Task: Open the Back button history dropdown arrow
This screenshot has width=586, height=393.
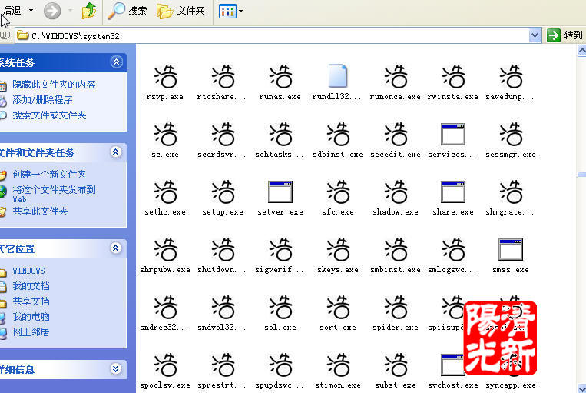Action: tap(31, 11)
